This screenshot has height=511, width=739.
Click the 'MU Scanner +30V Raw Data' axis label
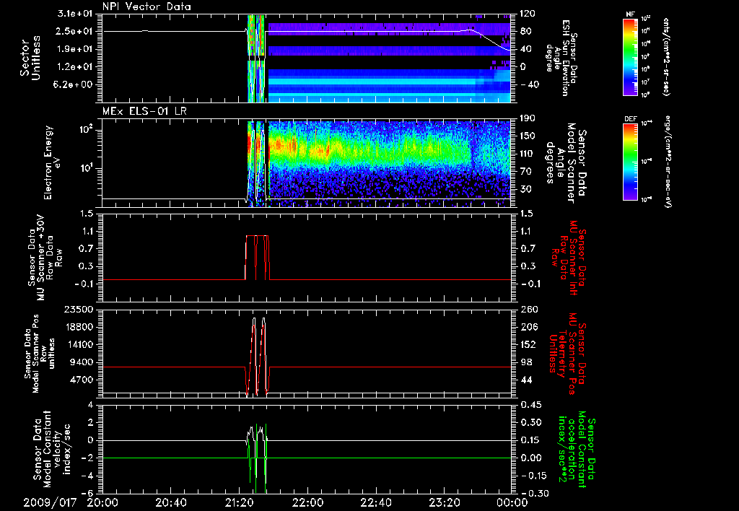(44, 258)
